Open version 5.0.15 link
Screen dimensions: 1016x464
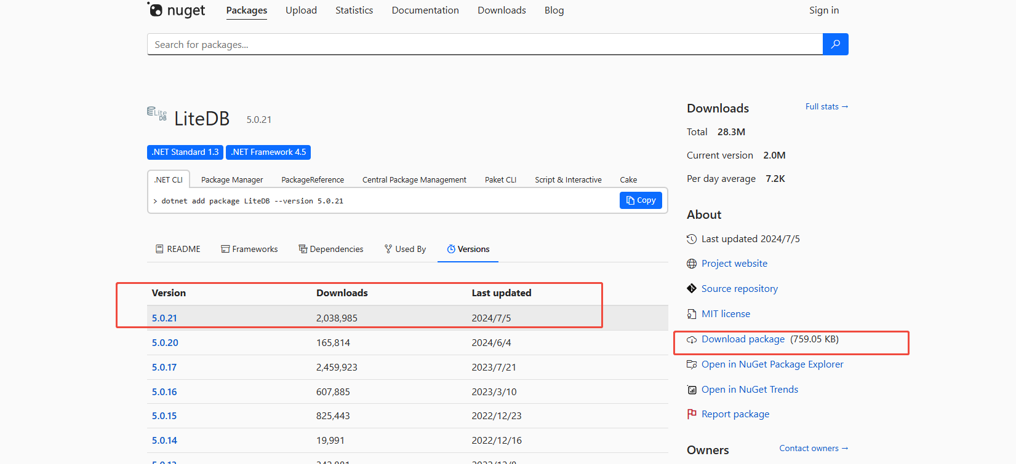tap(164, 416)
